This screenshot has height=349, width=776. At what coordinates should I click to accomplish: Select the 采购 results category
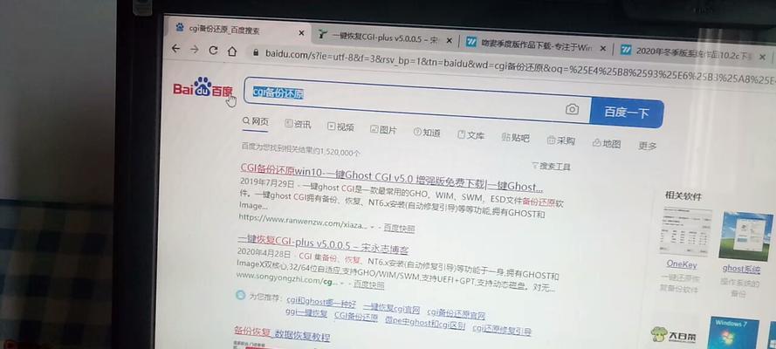[x=560, y=140]
